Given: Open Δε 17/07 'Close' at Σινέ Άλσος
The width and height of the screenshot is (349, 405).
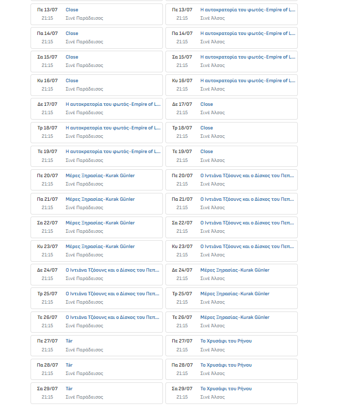Looking at the screenshot, I should 207,104.
